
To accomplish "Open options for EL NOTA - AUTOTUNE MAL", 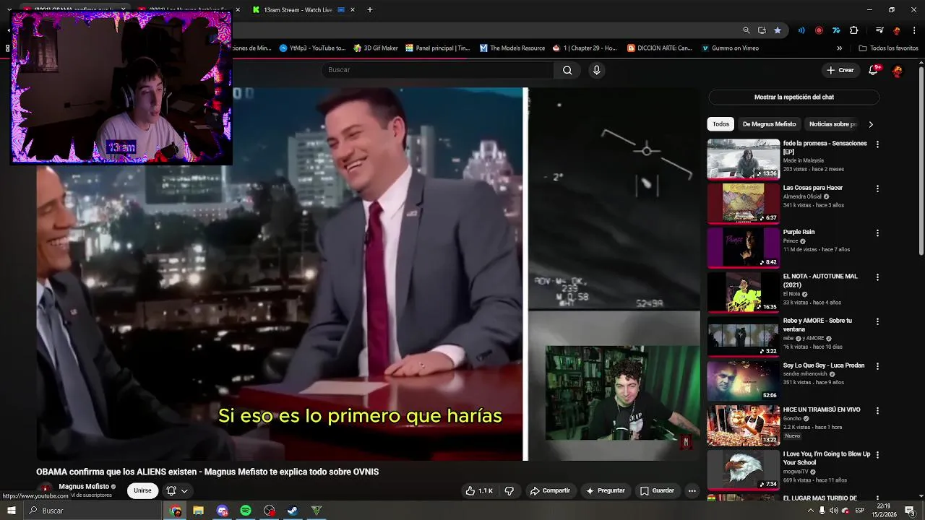I will coord(877,277).
